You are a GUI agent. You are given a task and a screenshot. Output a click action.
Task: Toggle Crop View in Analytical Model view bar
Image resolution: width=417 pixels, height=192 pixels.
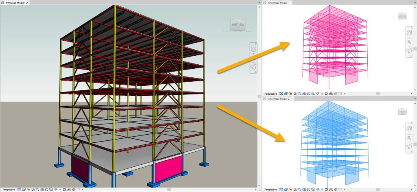click(304, 94)
